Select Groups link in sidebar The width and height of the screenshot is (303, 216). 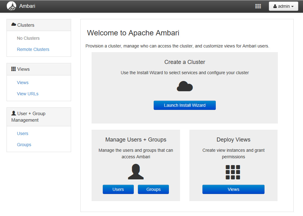point(24,145)
